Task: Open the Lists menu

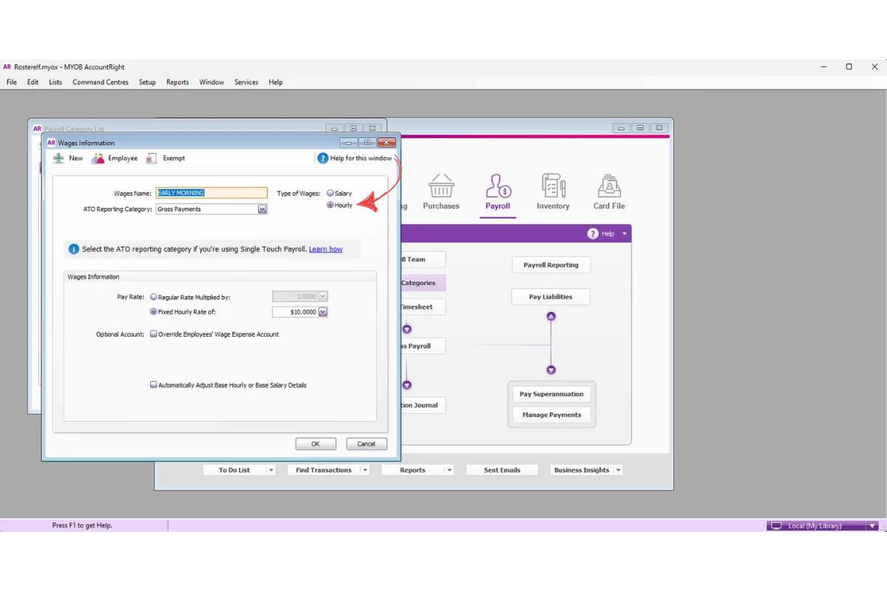Action: [x=55, y=82]
